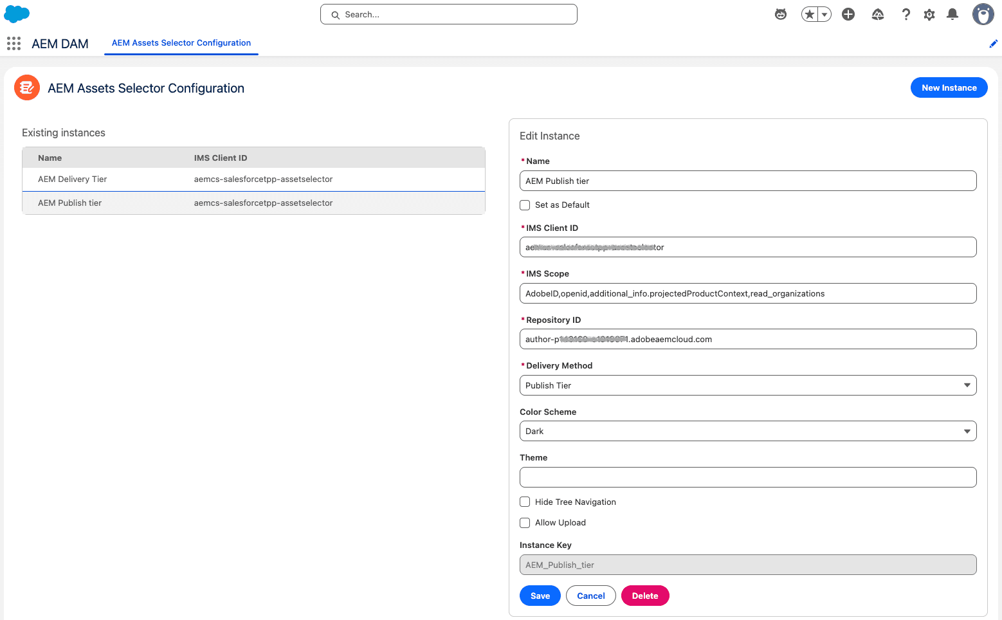This screenshot has width=1002, height=620.
Task: Click the New Instance button
Action: (949, 87)
